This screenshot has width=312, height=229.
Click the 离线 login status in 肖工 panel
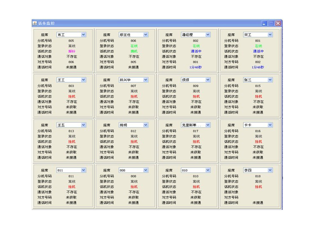point(72,46)
